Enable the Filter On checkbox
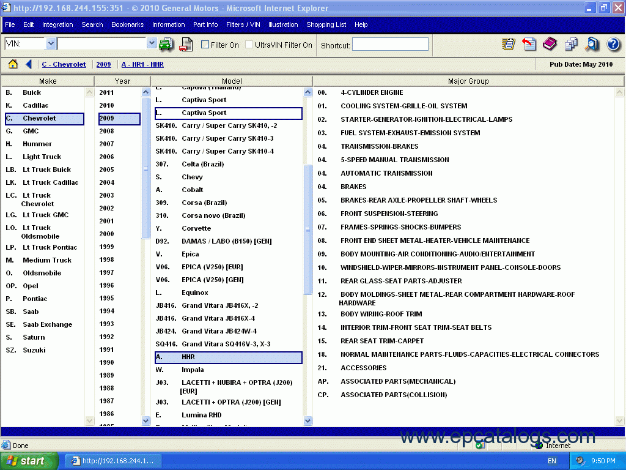Viewport: 626px width, 470px height. (x=205, y=45)
